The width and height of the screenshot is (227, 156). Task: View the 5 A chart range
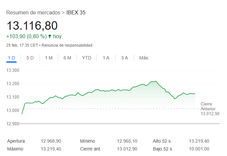click(125, 58)
